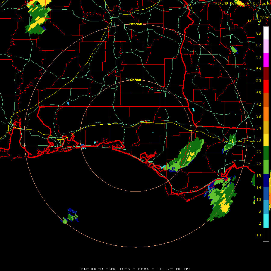Image resolution: width=271 pixels, height=271 pixels.
Task: Pick the dark orange legend swatch
Action: [266, 100]
